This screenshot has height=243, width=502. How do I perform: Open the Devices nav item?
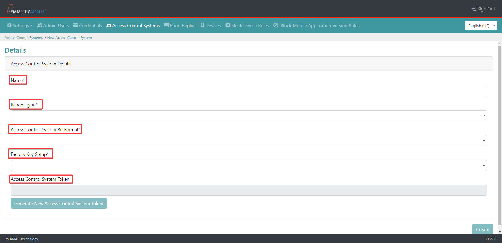click(x=211, y=25)
